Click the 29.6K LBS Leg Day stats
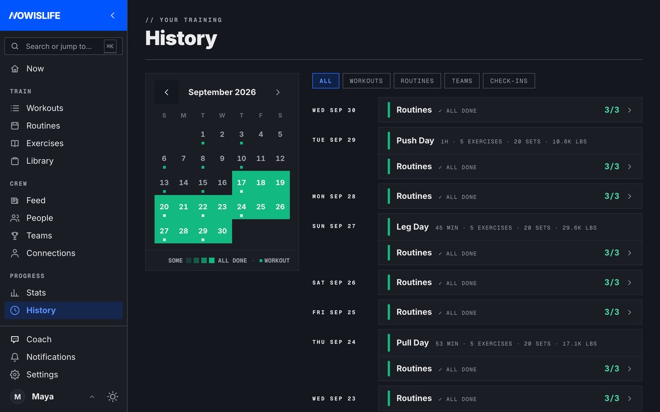Viewport: 660px width, 412px height. [x=580, y=227]
